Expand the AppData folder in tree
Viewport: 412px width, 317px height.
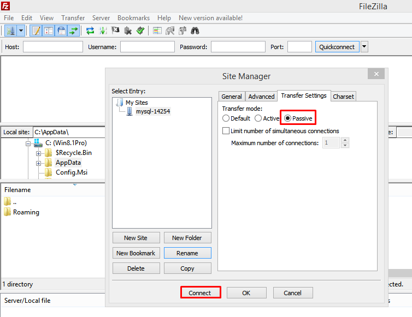[39, 163]
